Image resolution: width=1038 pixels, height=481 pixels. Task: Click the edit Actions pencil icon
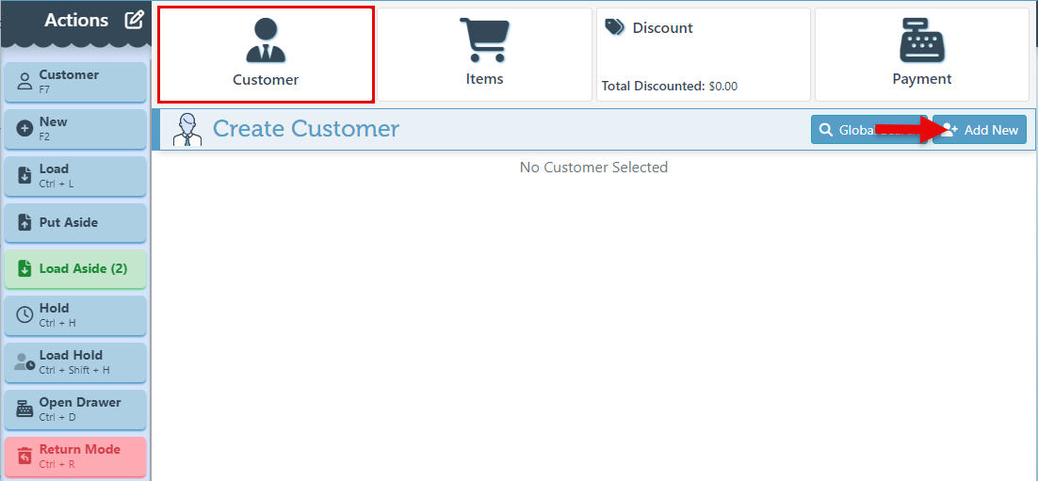click(x=135, y=20)
